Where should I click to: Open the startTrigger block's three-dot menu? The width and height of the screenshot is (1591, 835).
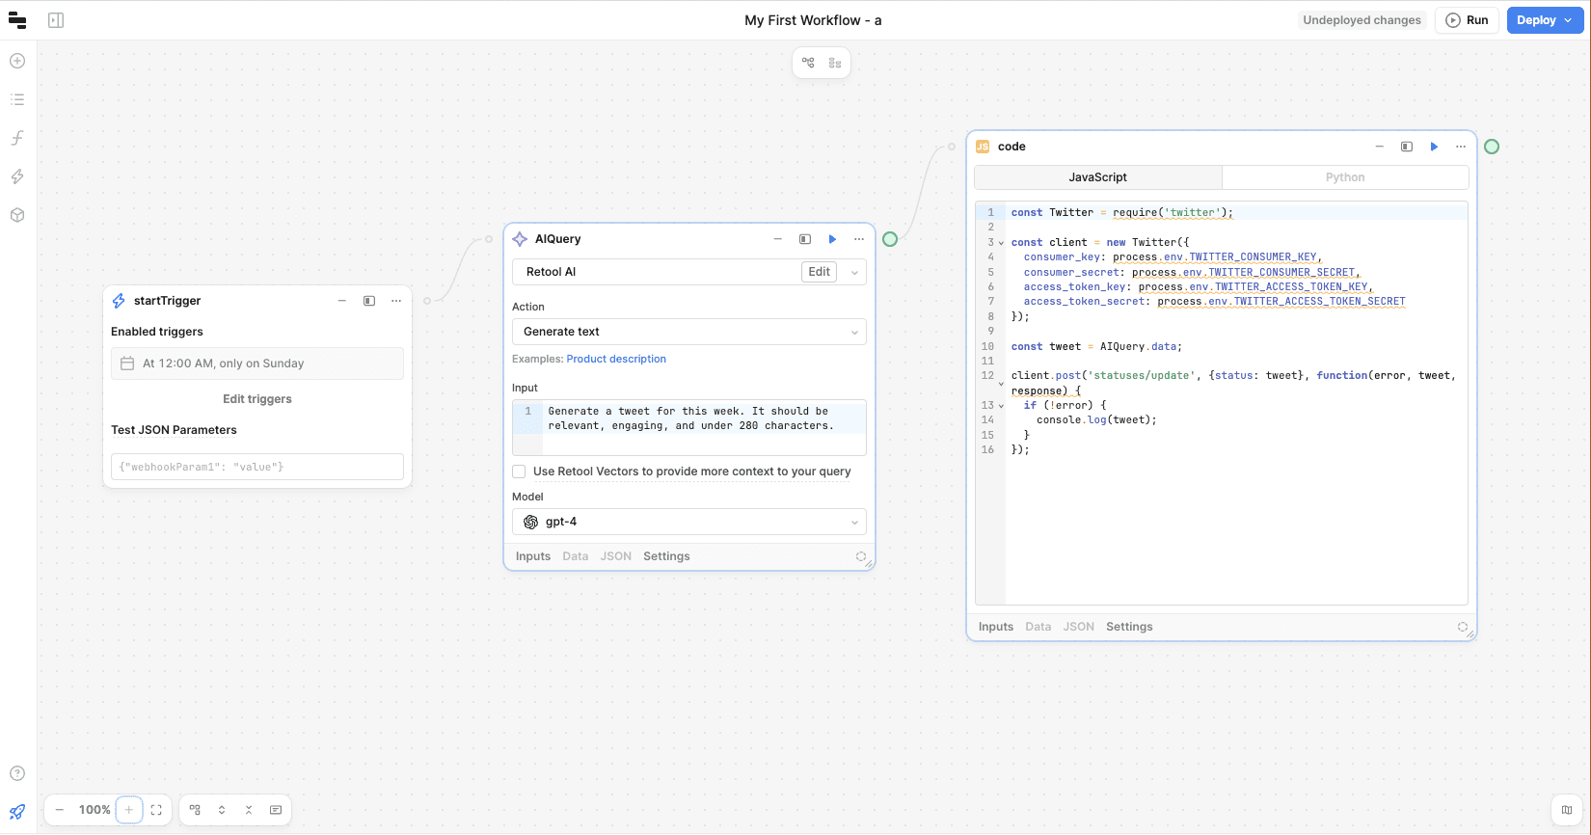pos(396,301)
